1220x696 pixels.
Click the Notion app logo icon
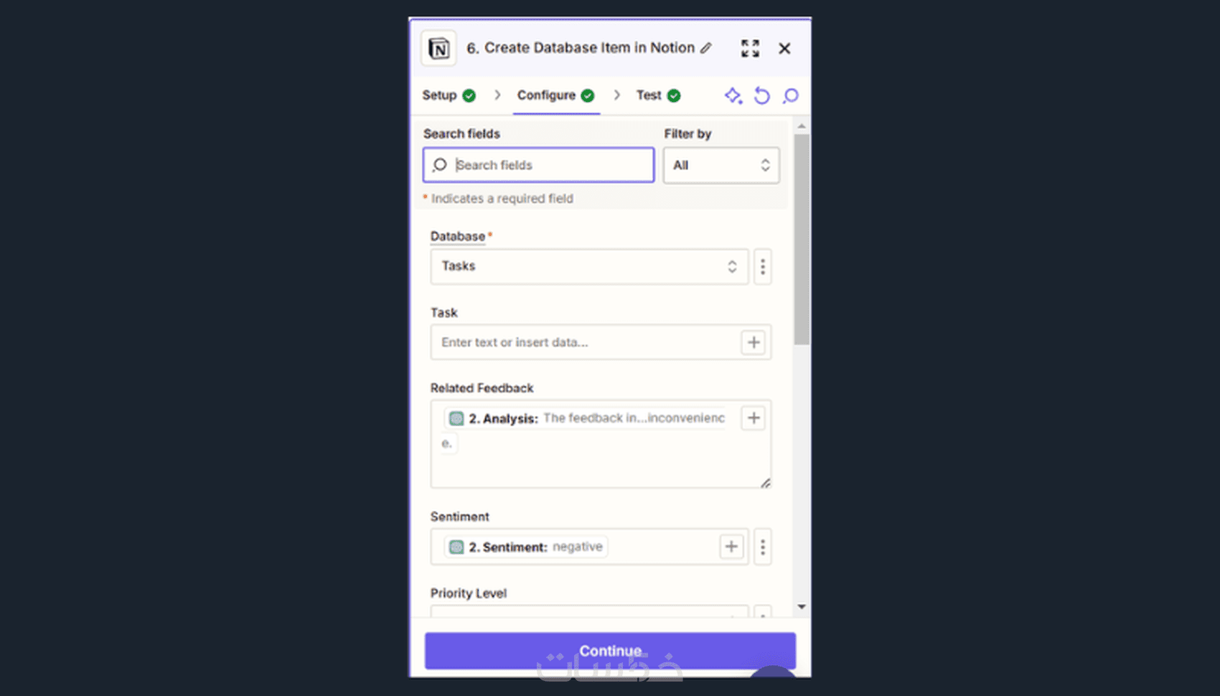click(x=438, y=48)
